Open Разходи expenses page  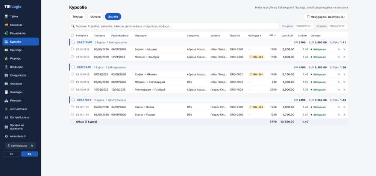point(21,59)
